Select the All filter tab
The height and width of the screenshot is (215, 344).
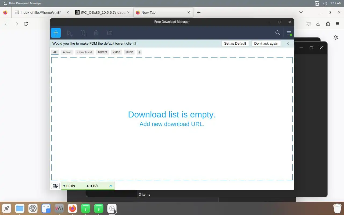55,52
